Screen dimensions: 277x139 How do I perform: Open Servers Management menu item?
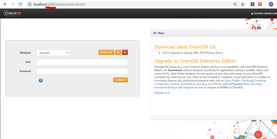[x=264, y=13]
